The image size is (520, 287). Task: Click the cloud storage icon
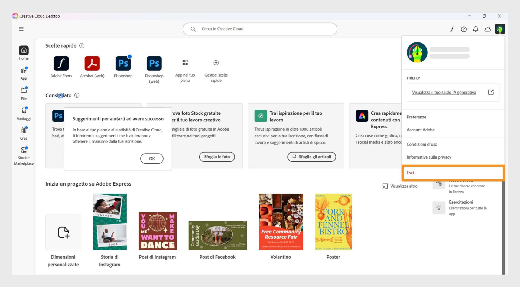487,29
